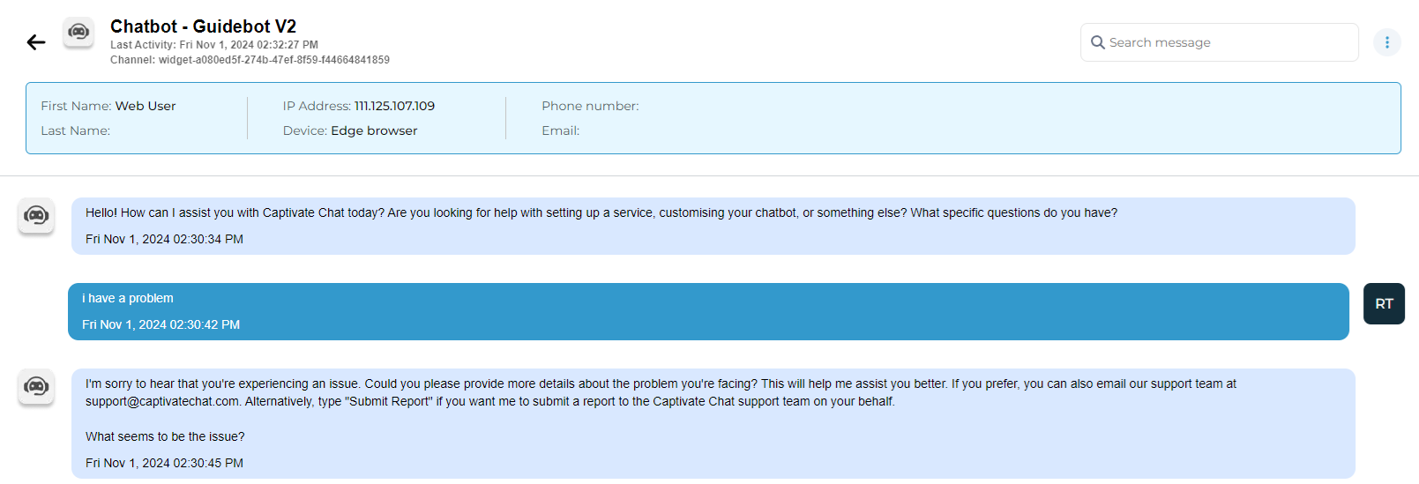Click the support@captivatechat.com email address

click(162, 402)
